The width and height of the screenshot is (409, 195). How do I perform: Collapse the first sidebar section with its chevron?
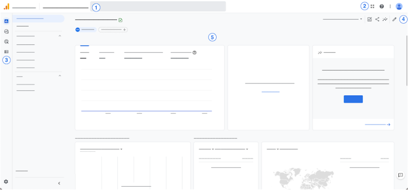tap(60, 36)
